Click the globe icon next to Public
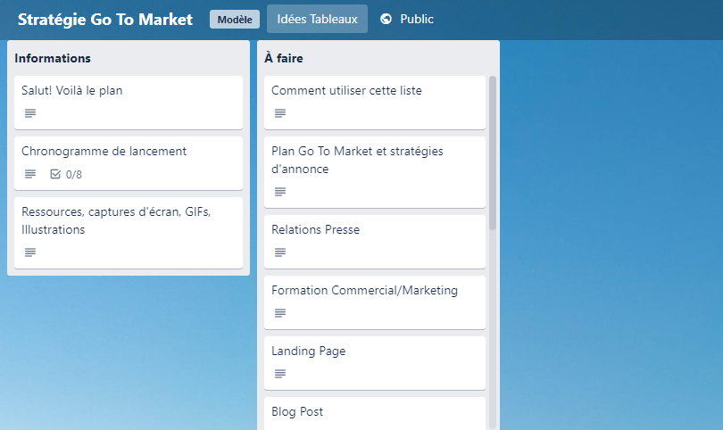This screenshot has height=430, width=723. point(386,19)
